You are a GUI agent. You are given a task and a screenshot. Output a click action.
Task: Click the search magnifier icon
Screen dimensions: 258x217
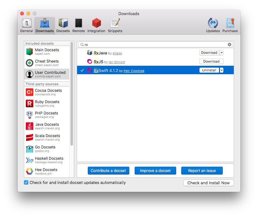(82, 45)
